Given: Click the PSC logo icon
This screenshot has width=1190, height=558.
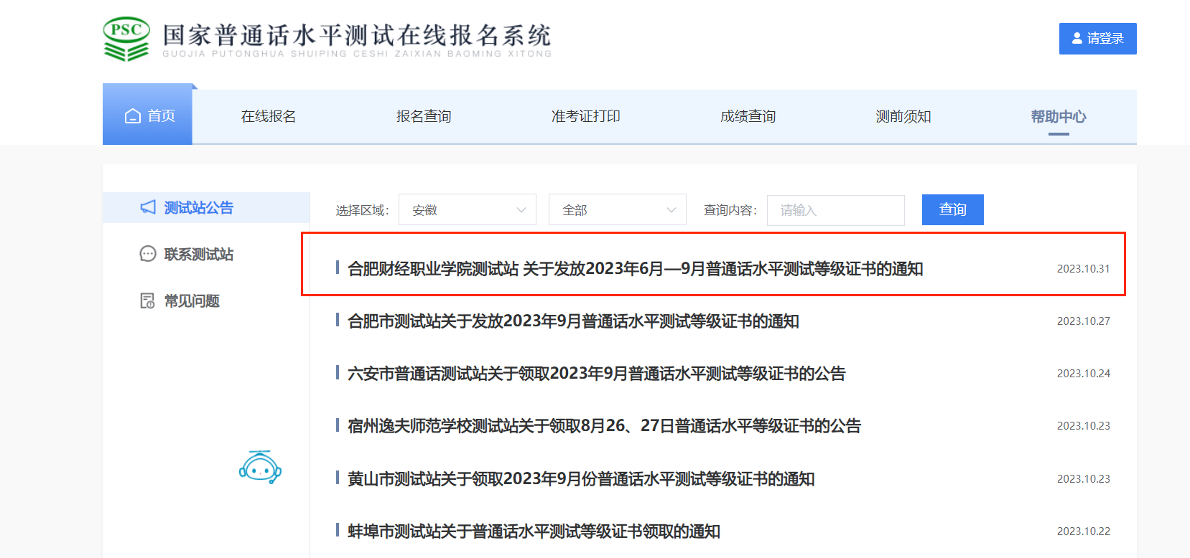Looking at the screenshot, I should (x=126, y=39).
